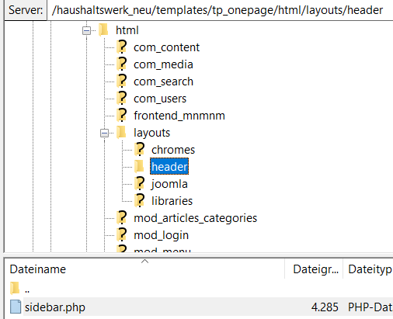Click the parent directory folder icon
Screen dimensions: 393x319
(x=15, y=288)
